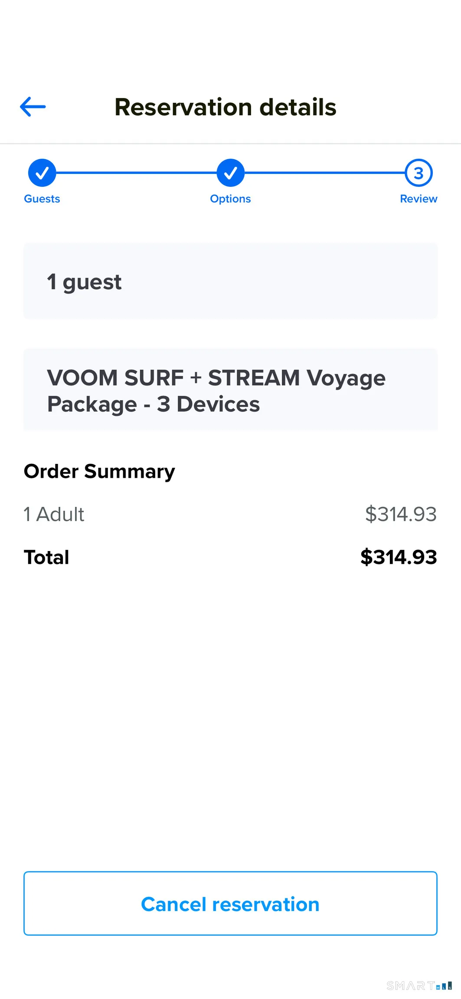This screenshot has width=461, height=999.
Task: Tap the Guests step checkmark circle
Action: click(42, 173)
